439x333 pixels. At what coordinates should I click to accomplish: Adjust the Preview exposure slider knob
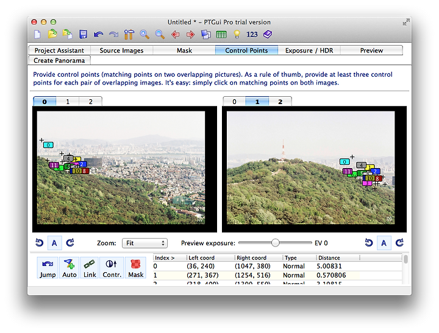(275, 243)
